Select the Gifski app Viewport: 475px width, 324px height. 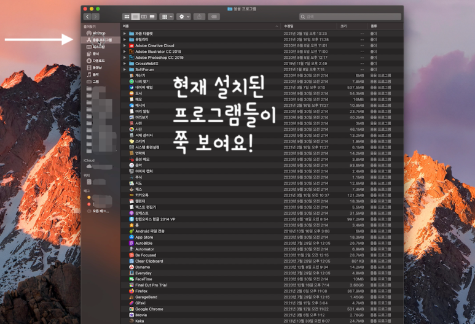click(x=138, y=303)
